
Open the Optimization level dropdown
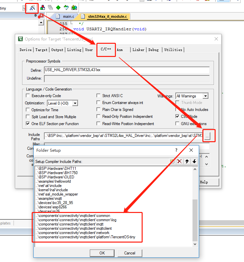pos(75,103)
